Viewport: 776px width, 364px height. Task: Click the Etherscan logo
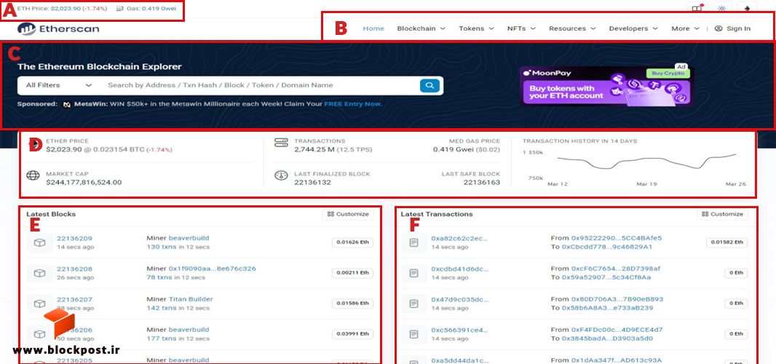(x=58, y=28)
